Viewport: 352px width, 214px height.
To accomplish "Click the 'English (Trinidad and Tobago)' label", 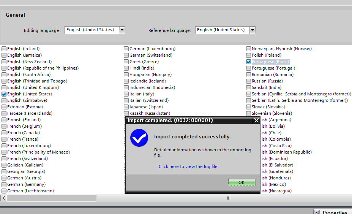I will [37, 81].
